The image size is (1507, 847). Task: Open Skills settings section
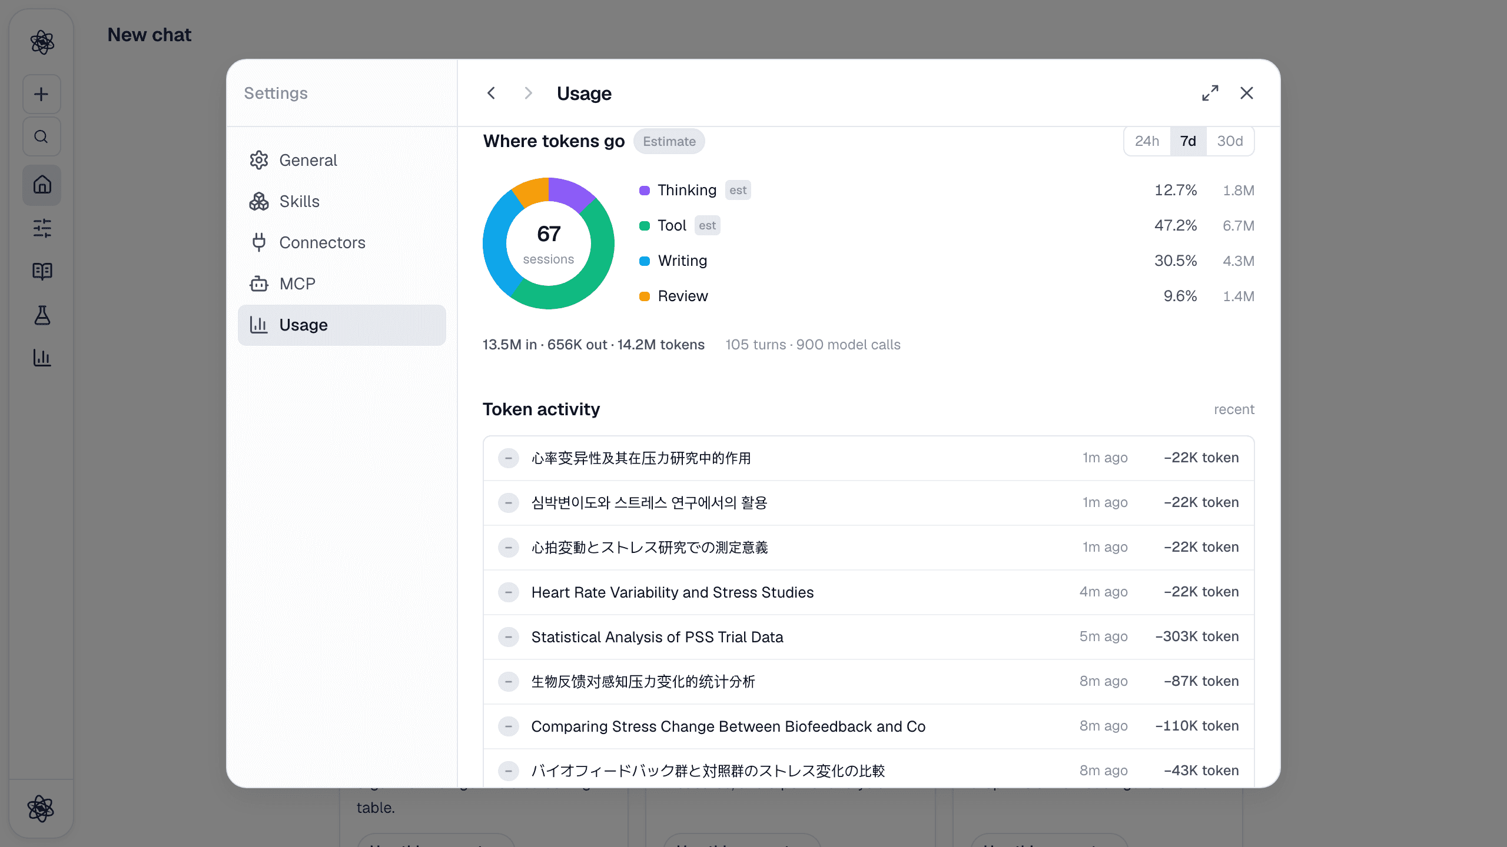pyautogui.click(x=341, y=201)
